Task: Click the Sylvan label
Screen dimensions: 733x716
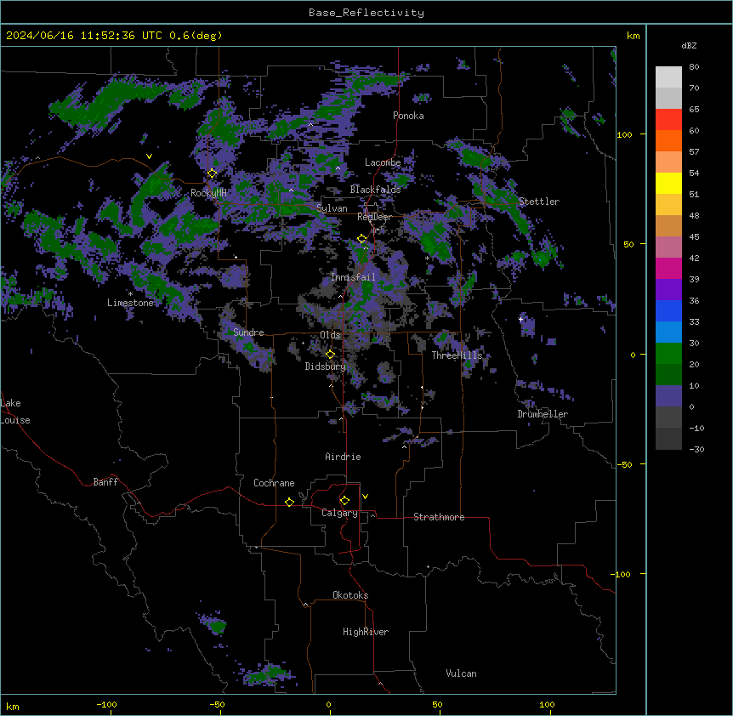Action: click(x=332, y=208)
